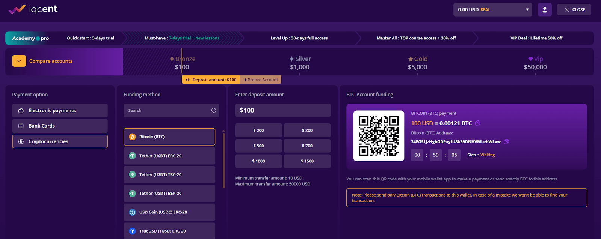
Task: Set deposit to $ 1500
Action: tap(307, 161)
